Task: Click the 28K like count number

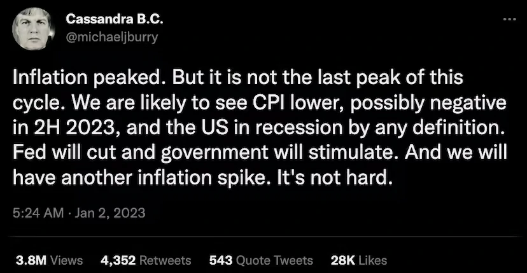Action: pos(344,260)
